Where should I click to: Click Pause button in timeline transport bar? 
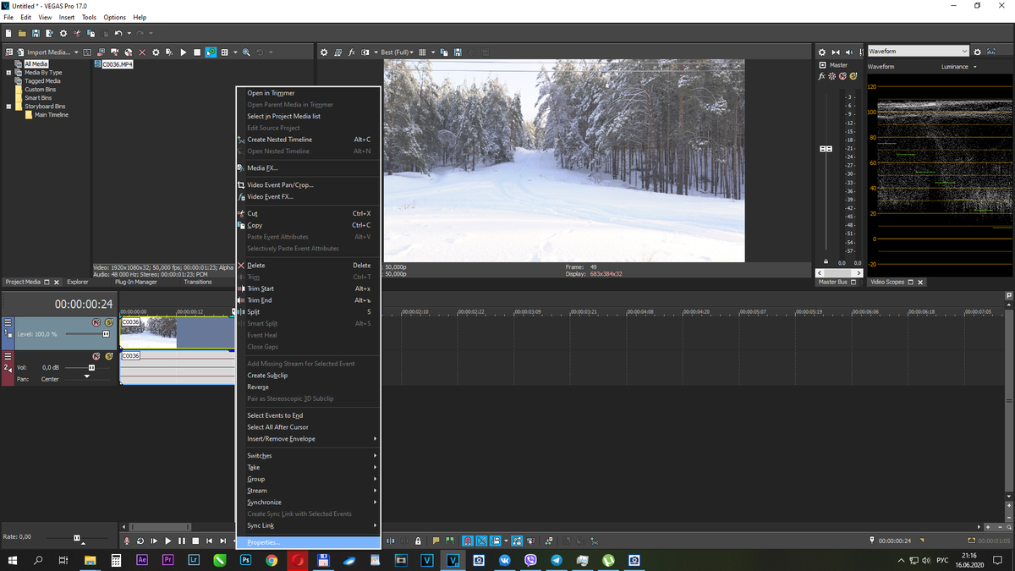coord(182,541)
